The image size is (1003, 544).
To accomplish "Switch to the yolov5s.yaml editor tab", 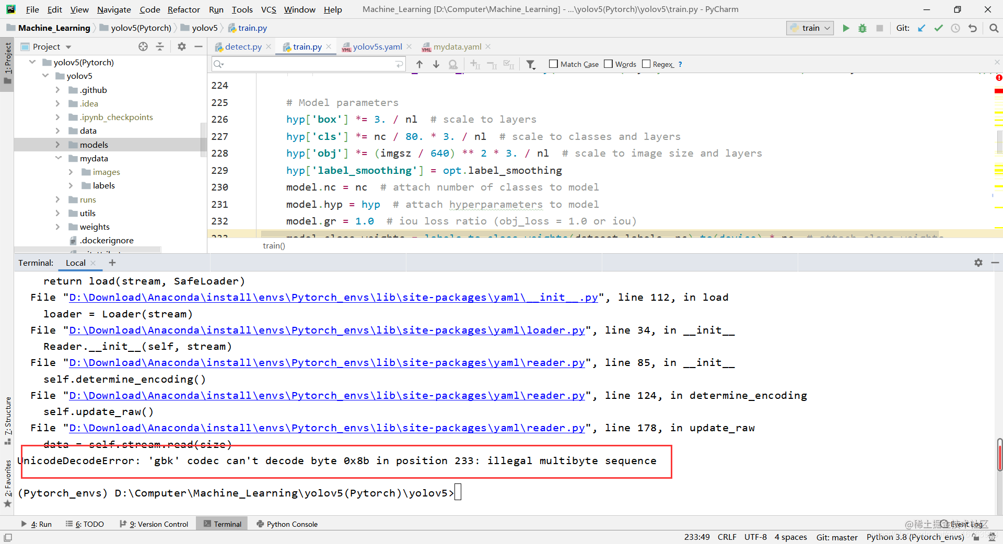I will pyautogui.click(x=377, y=46).
